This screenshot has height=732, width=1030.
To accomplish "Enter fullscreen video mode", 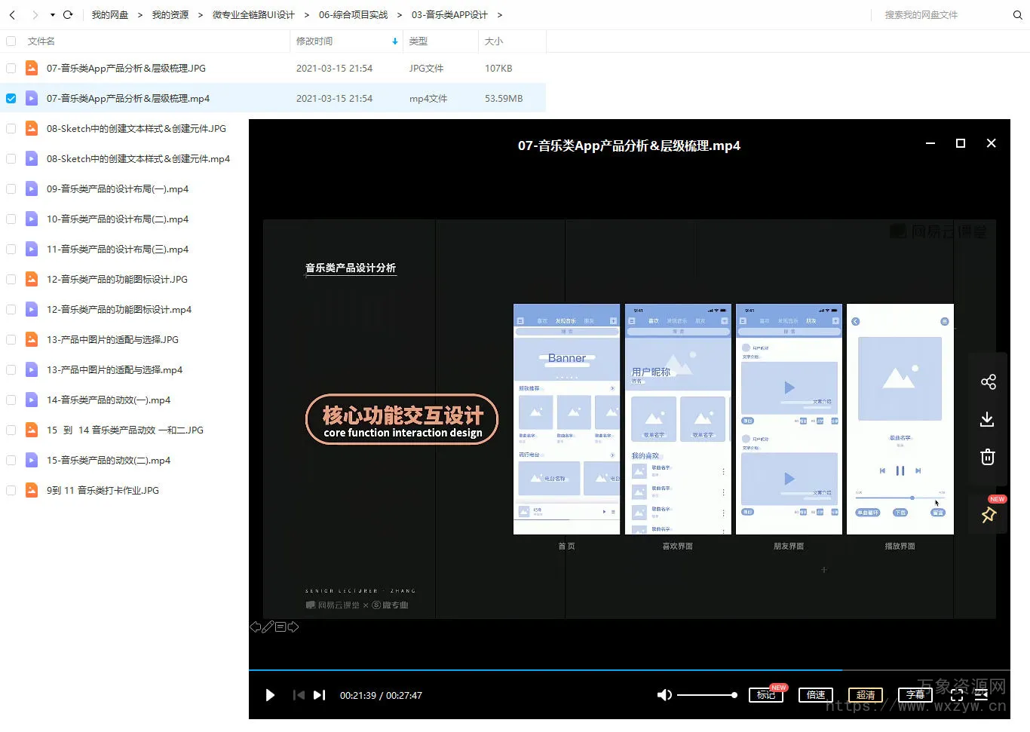I will point(957,695).
